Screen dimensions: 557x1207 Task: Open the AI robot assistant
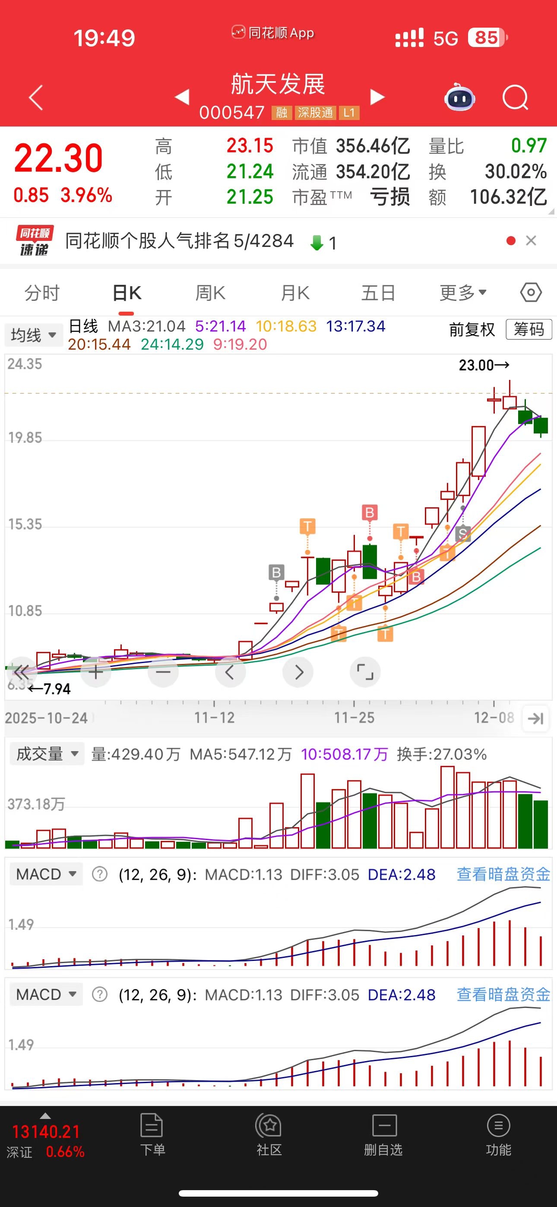pyautogui.click(x=459, y=97)
